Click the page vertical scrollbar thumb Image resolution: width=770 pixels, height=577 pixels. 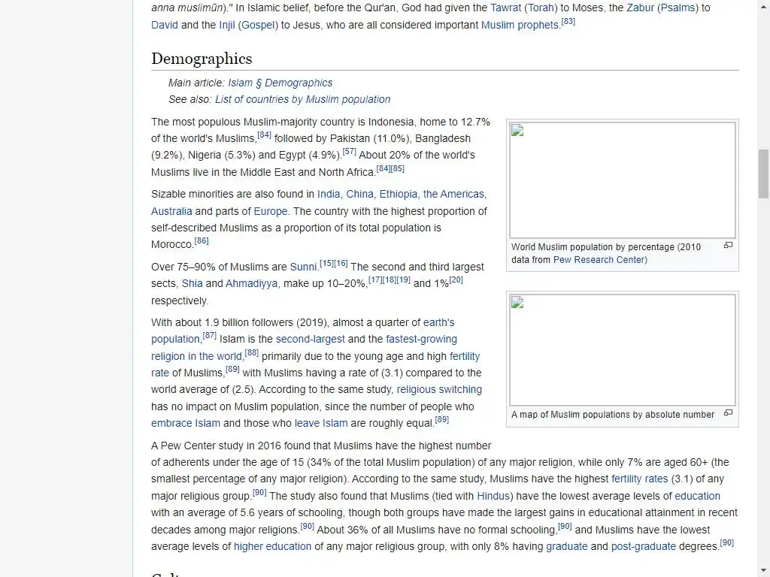[x=763, y=174]
